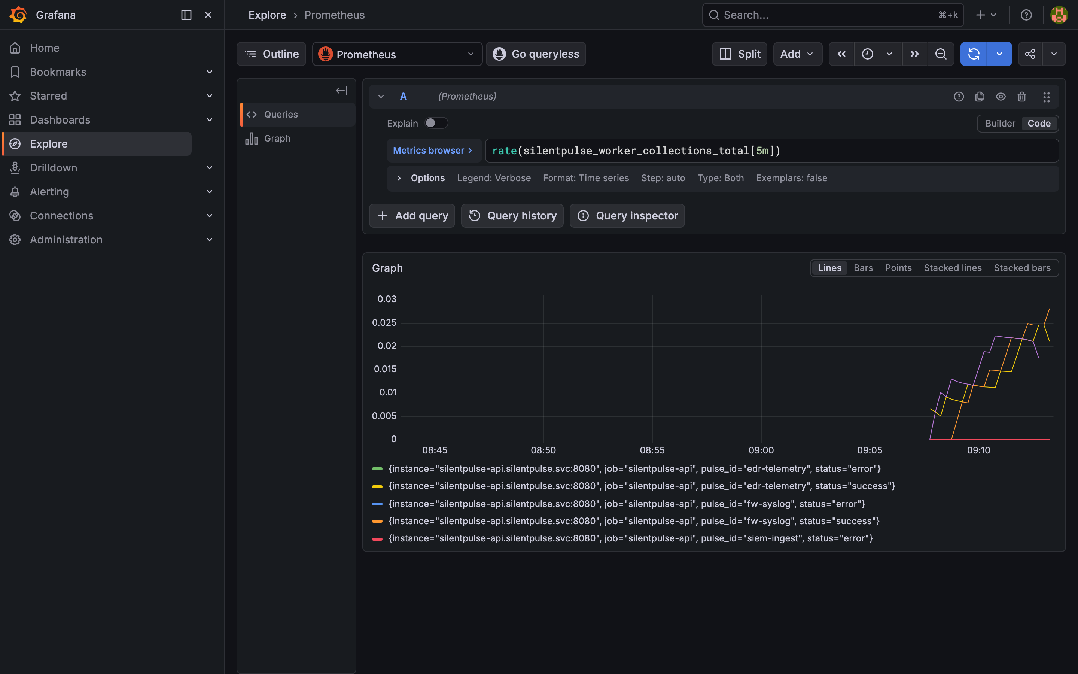Expand the Drilldown section chevron

(209, 168)
